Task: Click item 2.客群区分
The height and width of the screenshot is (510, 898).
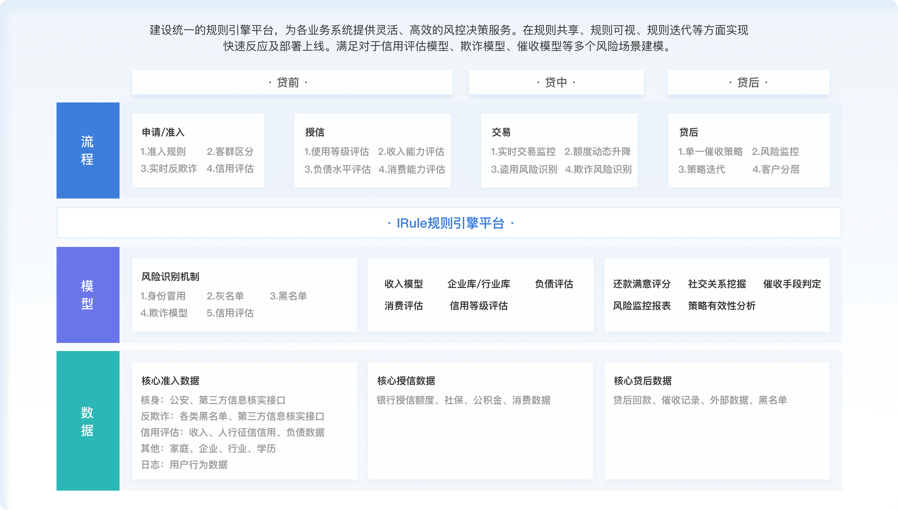Action: tap(230, 152)
